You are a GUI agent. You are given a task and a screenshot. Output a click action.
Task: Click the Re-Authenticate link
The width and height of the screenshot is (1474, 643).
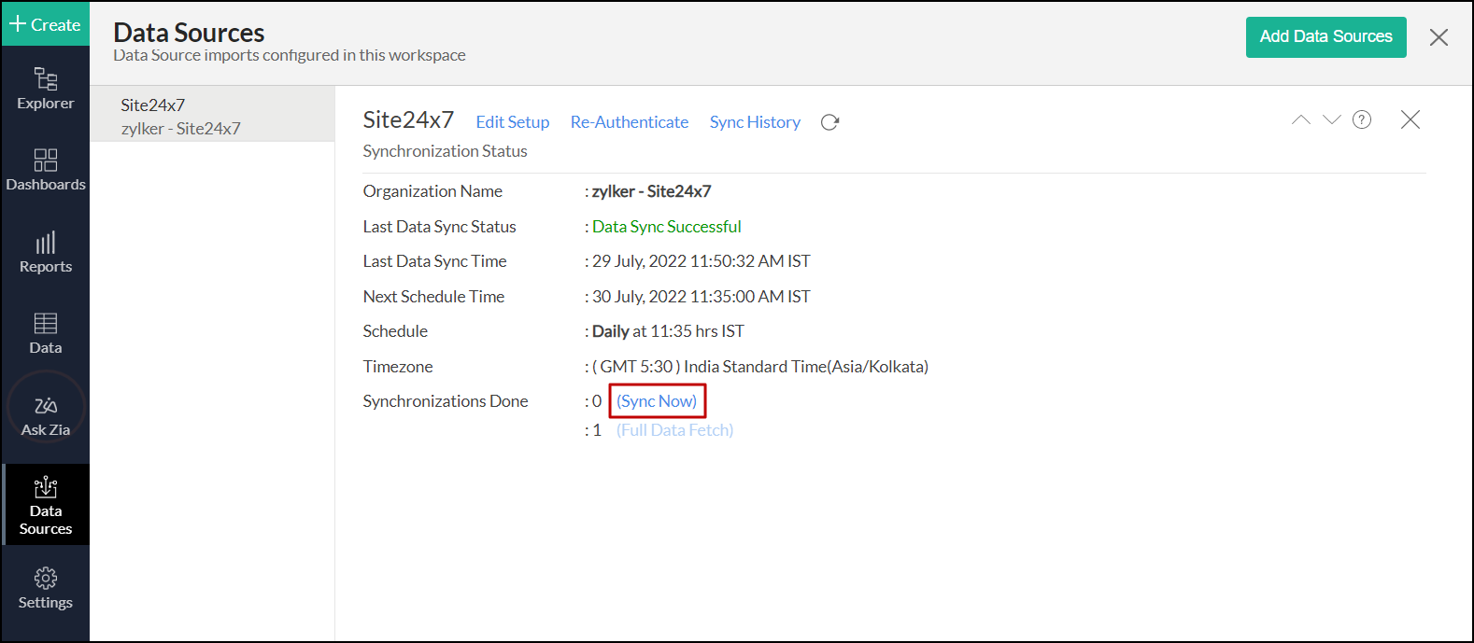[629, 122]
